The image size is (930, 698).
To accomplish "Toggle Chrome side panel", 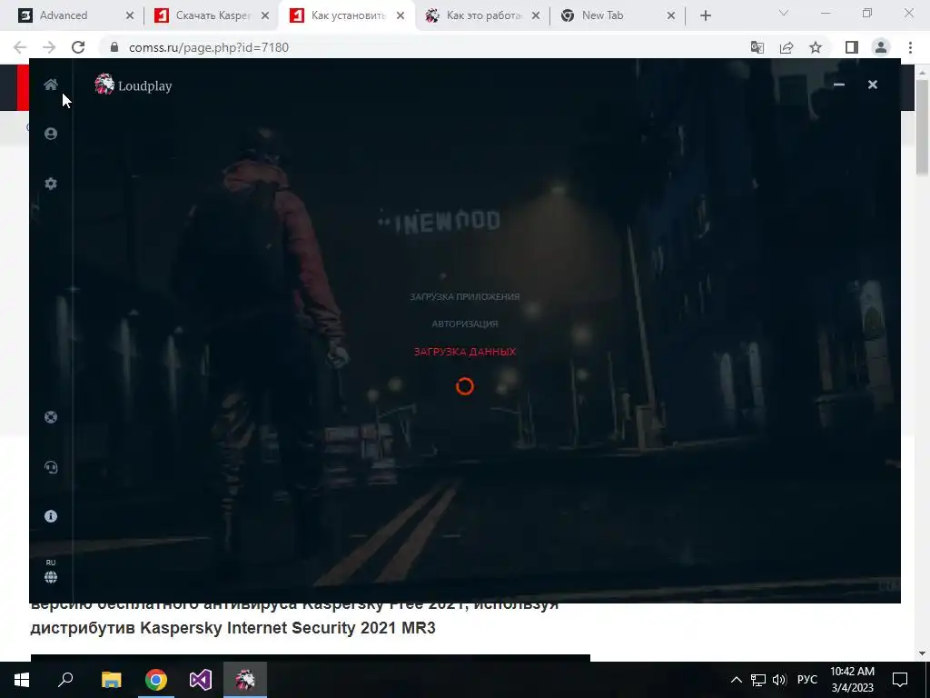I will coord(852,47).
